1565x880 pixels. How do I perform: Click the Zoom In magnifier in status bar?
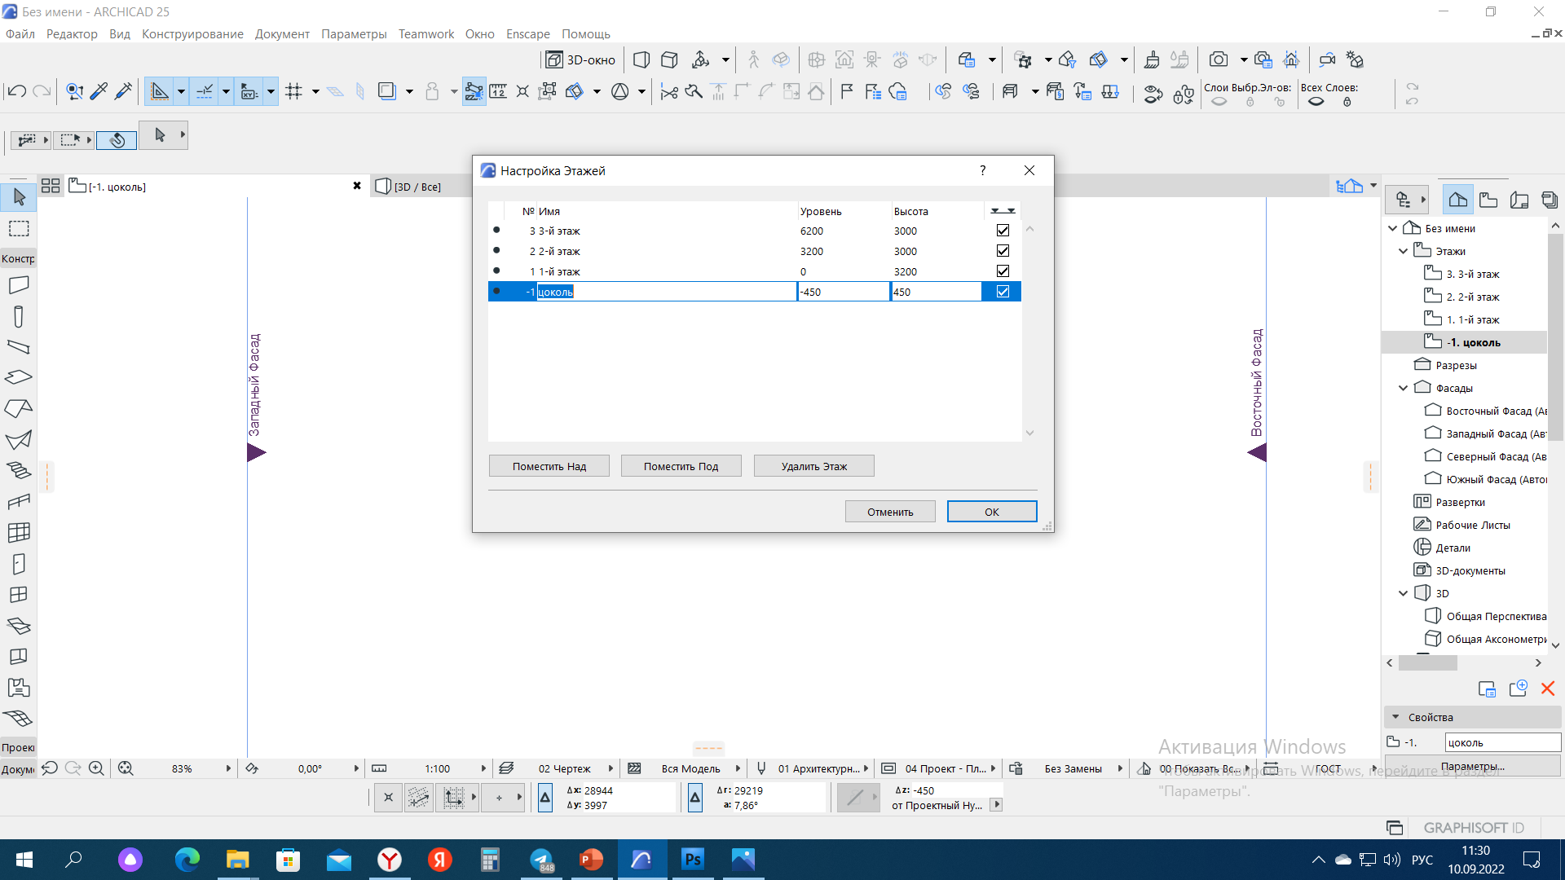tap(96, 768)
